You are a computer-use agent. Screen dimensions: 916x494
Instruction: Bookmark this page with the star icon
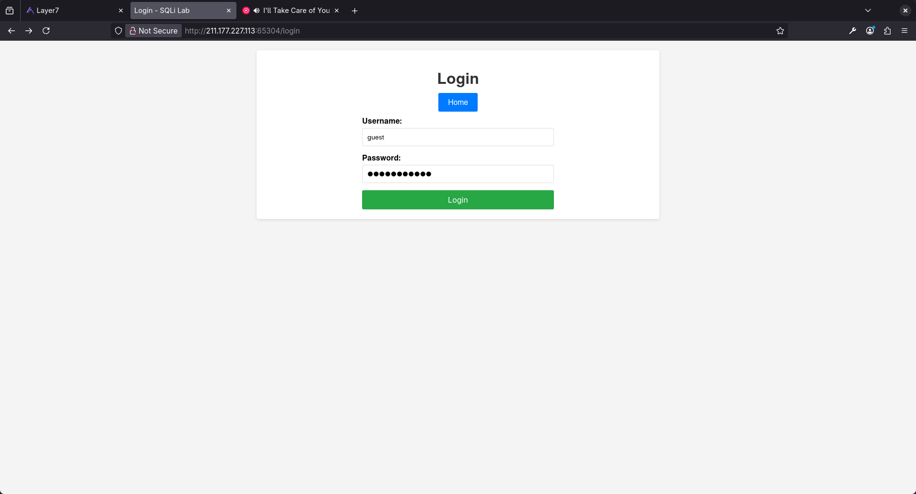(x=780, y=31)
